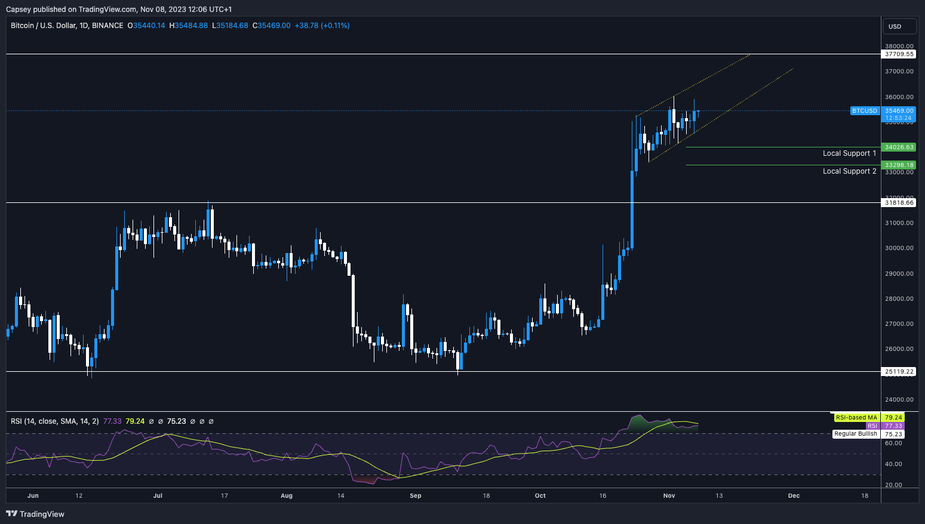Select the 'Local Support 2' annotation
925x524 pixels.
pyautogui.click(x=850, y=171)
